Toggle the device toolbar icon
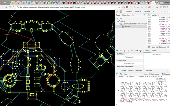170x106 pixels. coord(120,11)
